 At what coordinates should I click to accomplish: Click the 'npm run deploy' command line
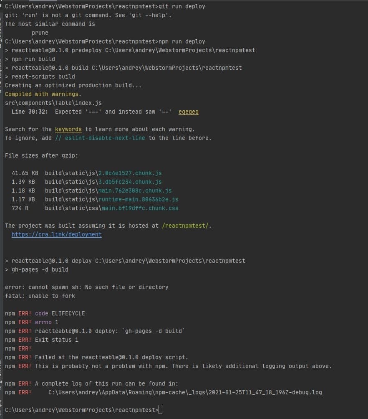(105, 42)
